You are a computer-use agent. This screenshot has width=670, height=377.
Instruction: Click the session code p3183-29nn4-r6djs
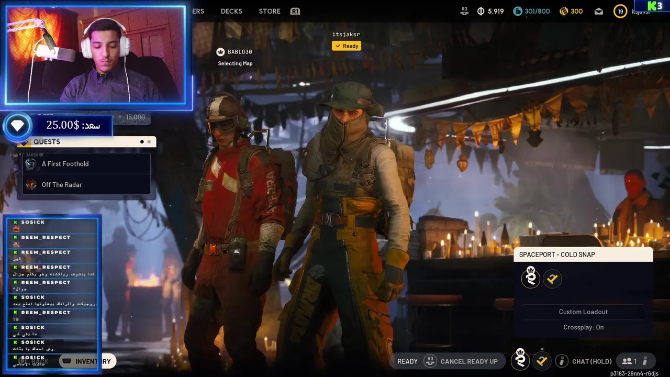[x=634, y=374]
